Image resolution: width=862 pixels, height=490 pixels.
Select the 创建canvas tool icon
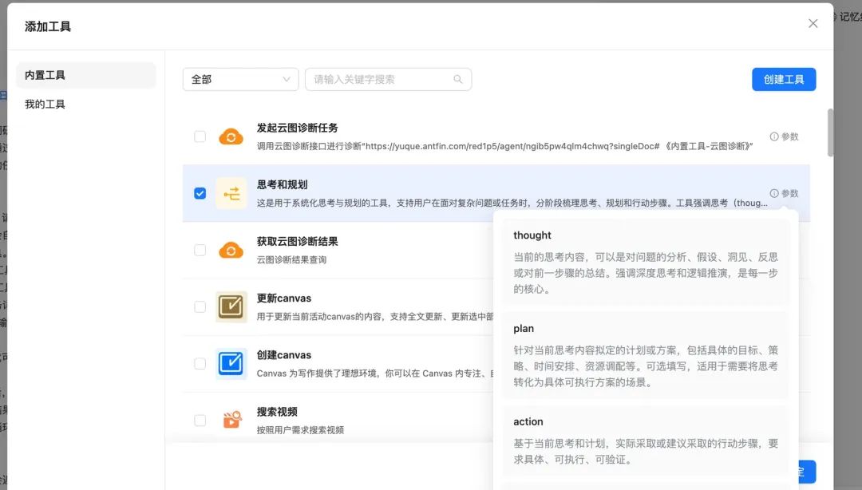click(231, 362)
